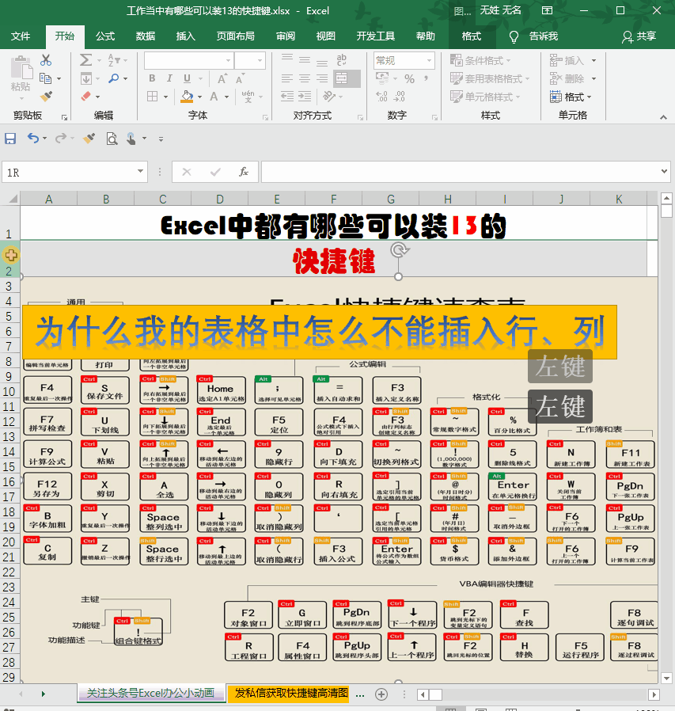675x711 pixels.
Task: Collapse the ribbon with the up chevron
Action: tap(663, 117)
